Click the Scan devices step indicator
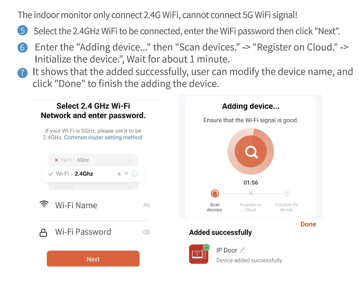The image size is (359, 287). point(215,194)
